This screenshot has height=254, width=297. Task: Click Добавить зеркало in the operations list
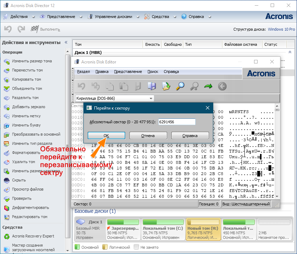pyautogui.click(x=28, y=107)
